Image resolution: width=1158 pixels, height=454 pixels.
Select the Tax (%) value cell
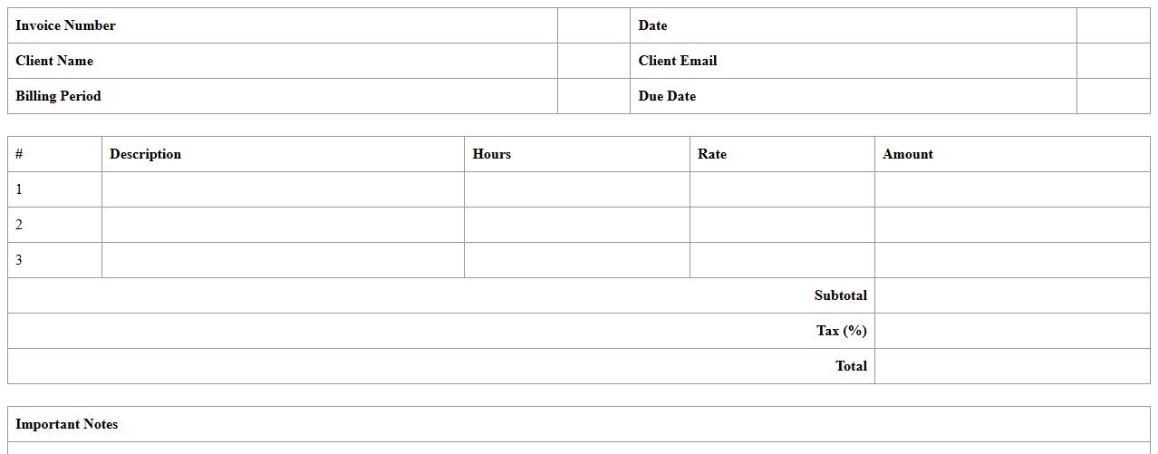1012,331
